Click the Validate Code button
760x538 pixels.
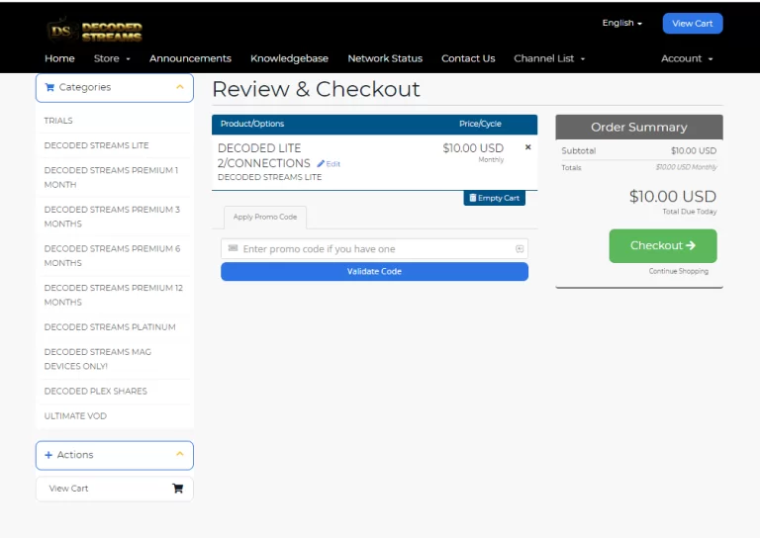click(374, 272)
